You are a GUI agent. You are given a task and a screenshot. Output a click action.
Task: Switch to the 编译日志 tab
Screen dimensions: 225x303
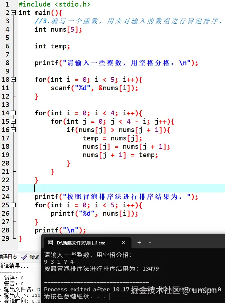point(8,257)
